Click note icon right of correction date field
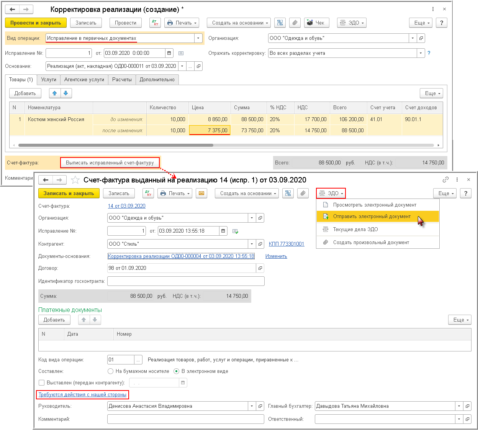 coord(181,53)
